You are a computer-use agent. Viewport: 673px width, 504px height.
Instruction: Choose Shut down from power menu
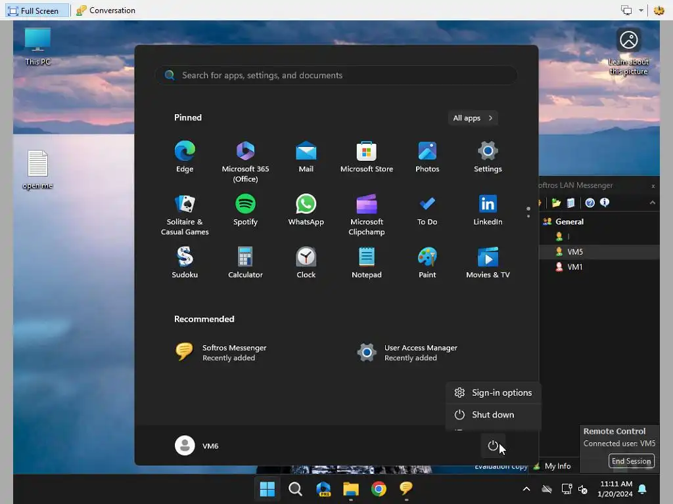coord(493,415)
